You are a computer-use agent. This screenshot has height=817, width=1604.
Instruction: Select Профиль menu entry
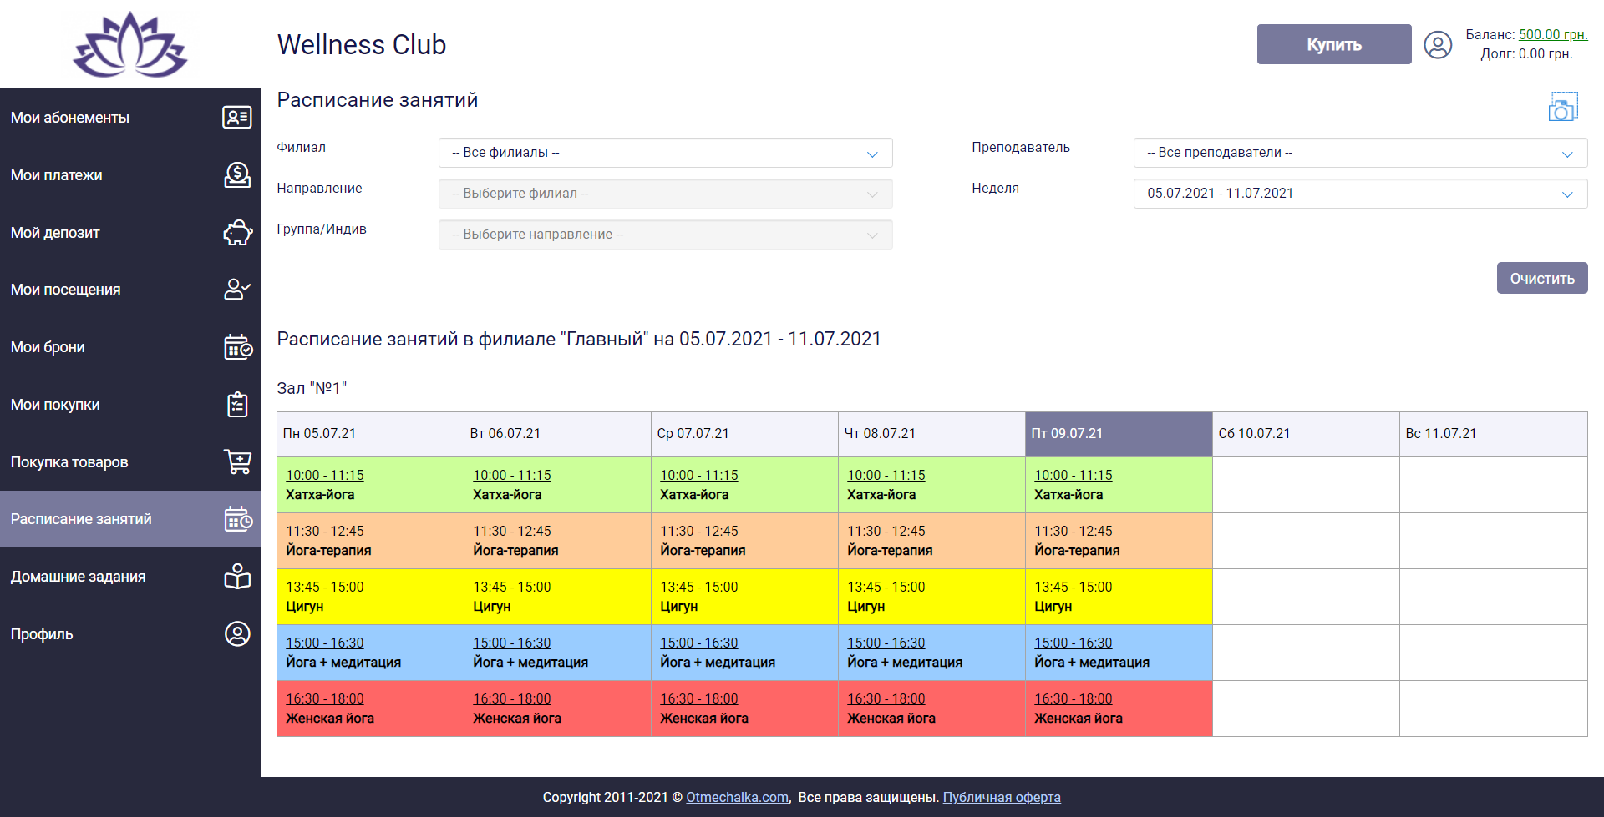[x=42, y=634]
